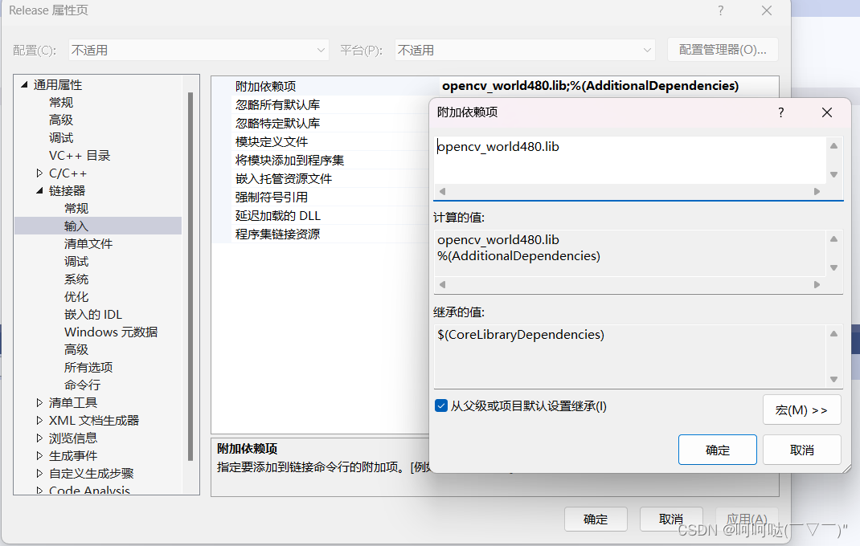
Task: Uncheck 从父级或项目默认设置继承
Action: tap(441, 405)
